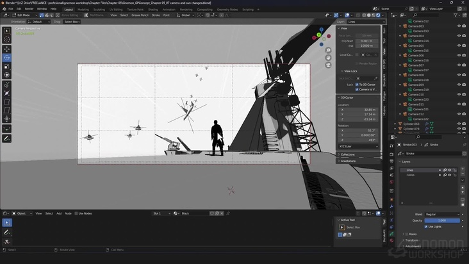The height and width of the screenshot is (264, 469).
Task: Open the Blend mode Regular dropdown
Action: point(442,214)
